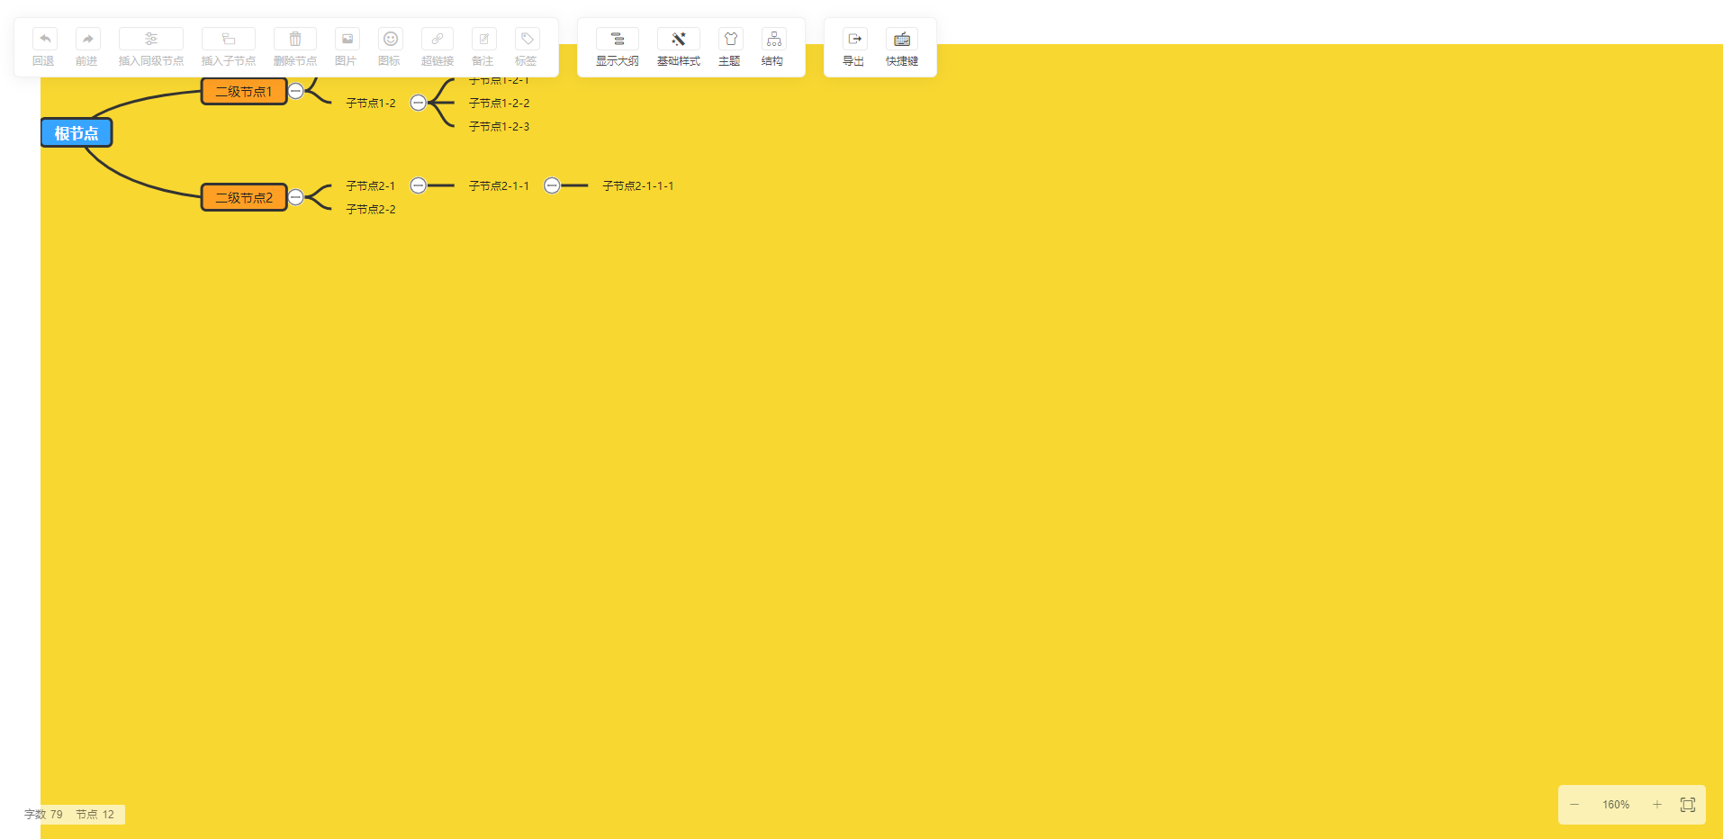Click the 前进 redo icon
1723x839 pixels.
(x=87, y=39)
